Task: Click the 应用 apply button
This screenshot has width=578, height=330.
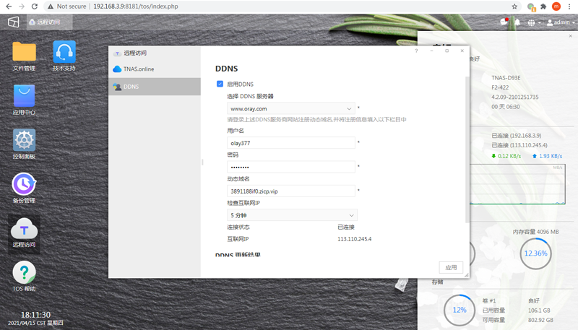Action: pos(451,267)
